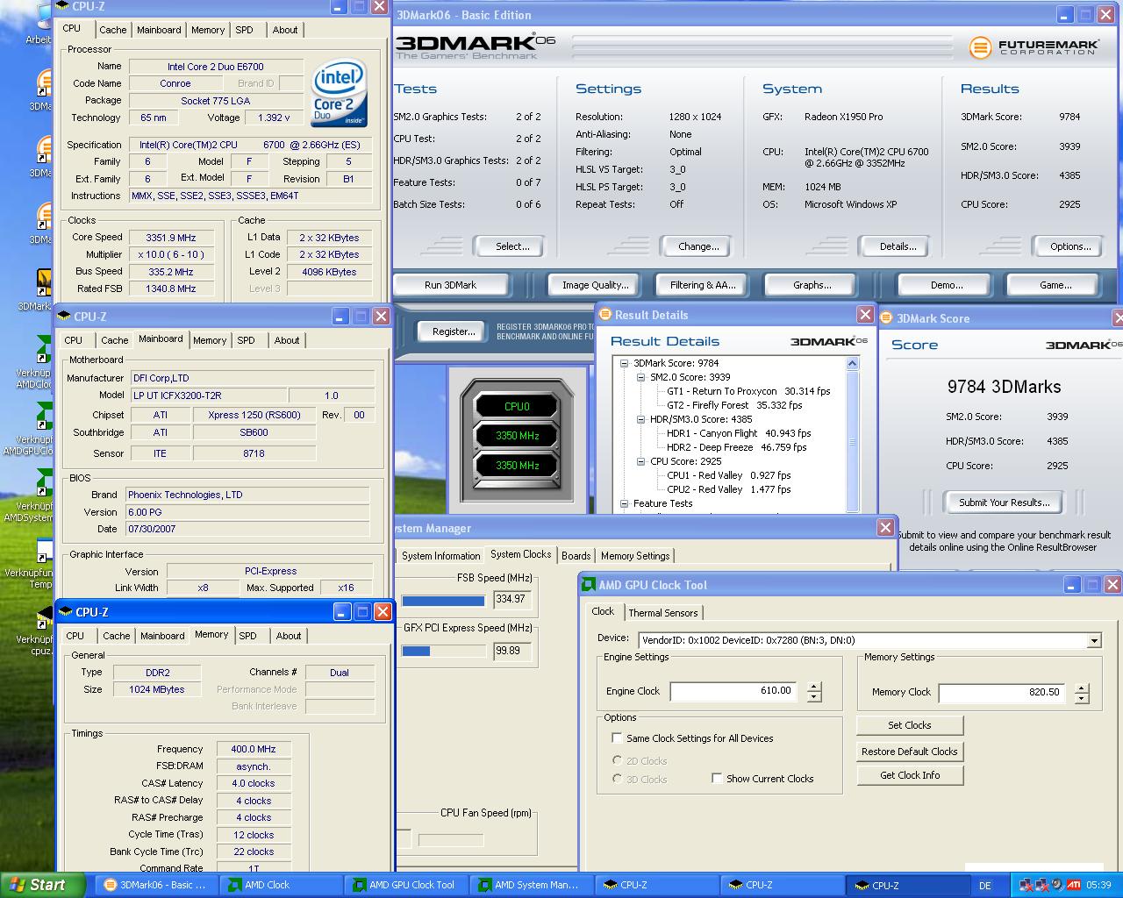Click the Futuremark Corporation logo
Screen dimensions: 1123x898
tap(1033, 47)
